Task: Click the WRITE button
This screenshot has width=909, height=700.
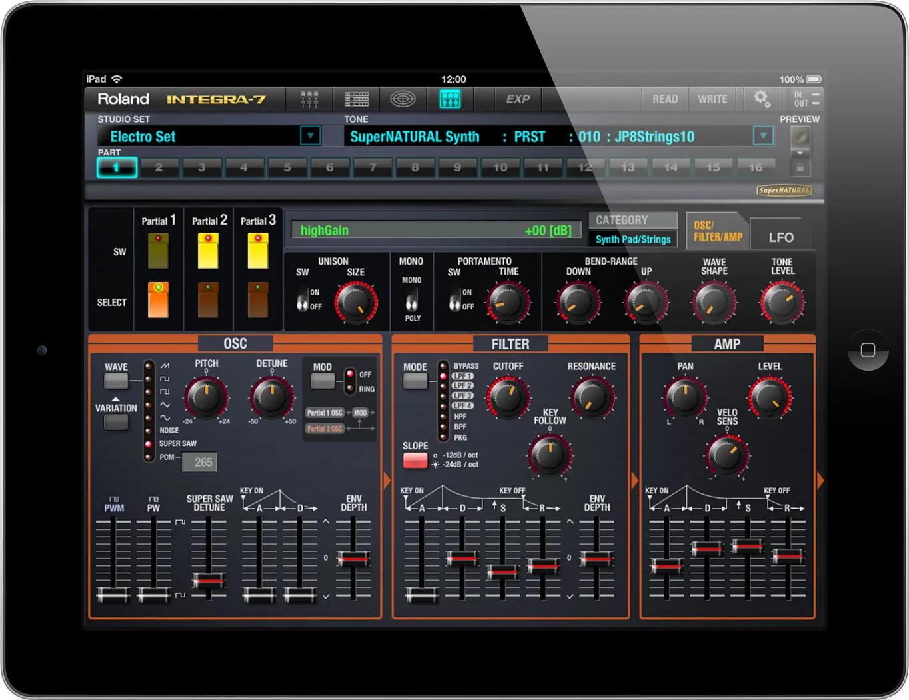Action: 712,99
